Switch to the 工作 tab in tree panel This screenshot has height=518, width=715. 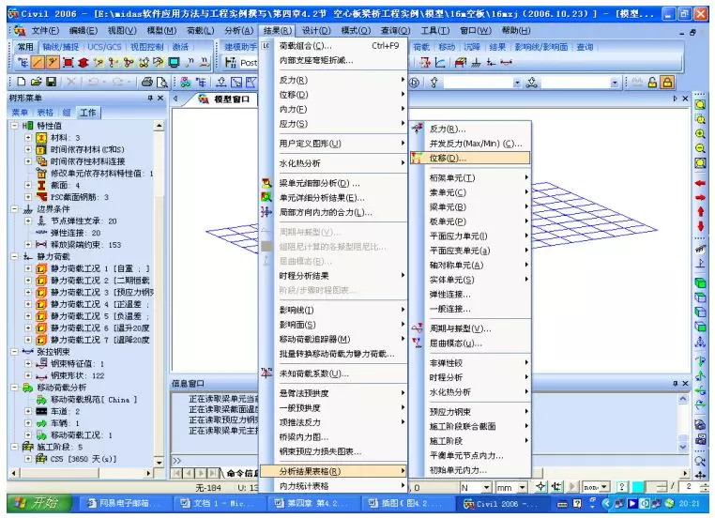88,113
